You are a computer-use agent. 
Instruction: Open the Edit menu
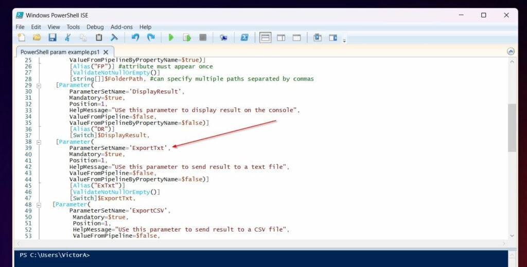click(x=36, y=27)
